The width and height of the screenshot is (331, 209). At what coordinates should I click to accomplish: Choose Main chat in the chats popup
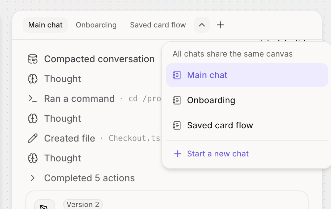click(x=247, y=75)
